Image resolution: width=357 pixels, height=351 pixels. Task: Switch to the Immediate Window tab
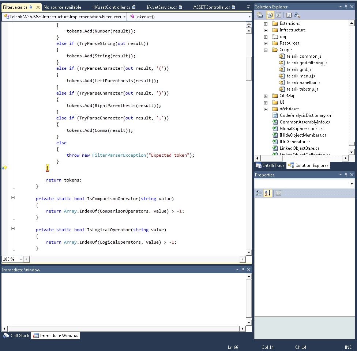point(56,336)
